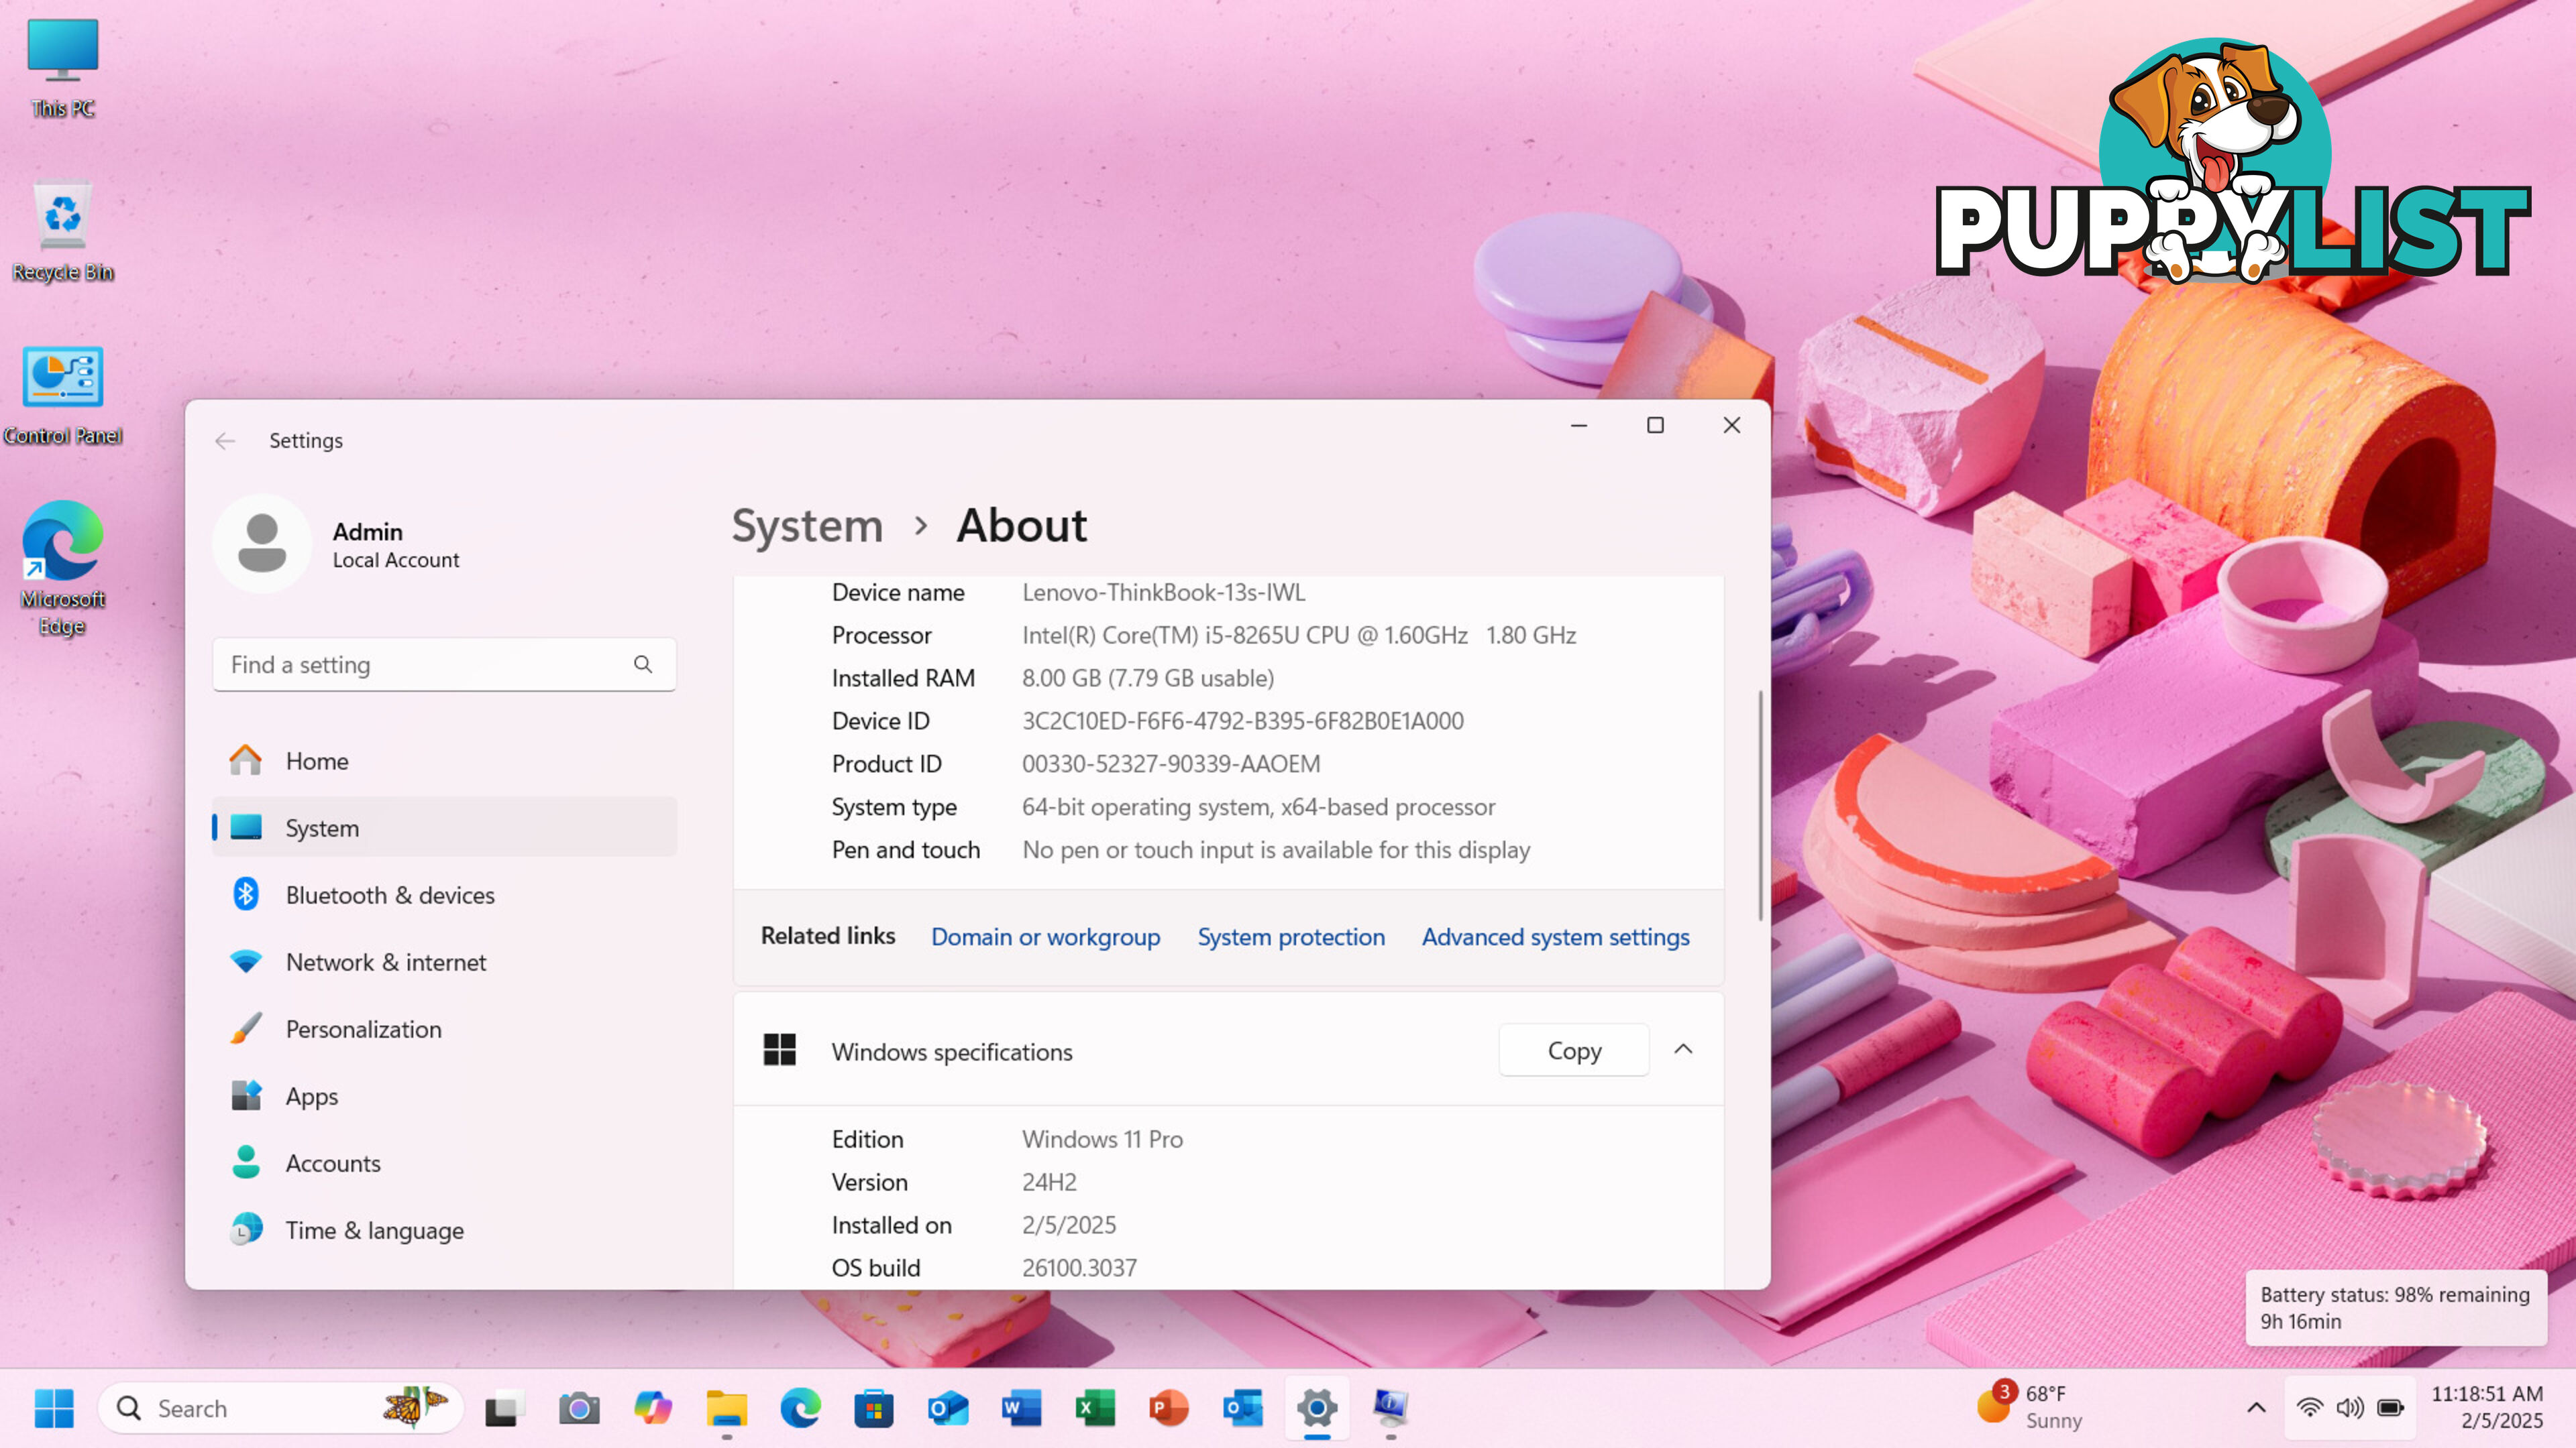Show hidden tray icons chevron
2576x1448 pixels.
pos(2256,1408)
